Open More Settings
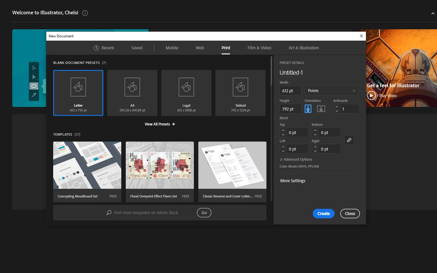The image size is (437, 273). pyautogui.click(x=293, y=181)
